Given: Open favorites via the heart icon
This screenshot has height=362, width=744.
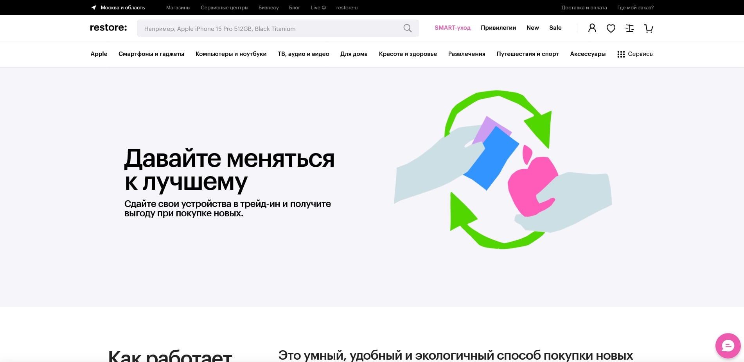Looking at the screenshot, I should (611, 28).
